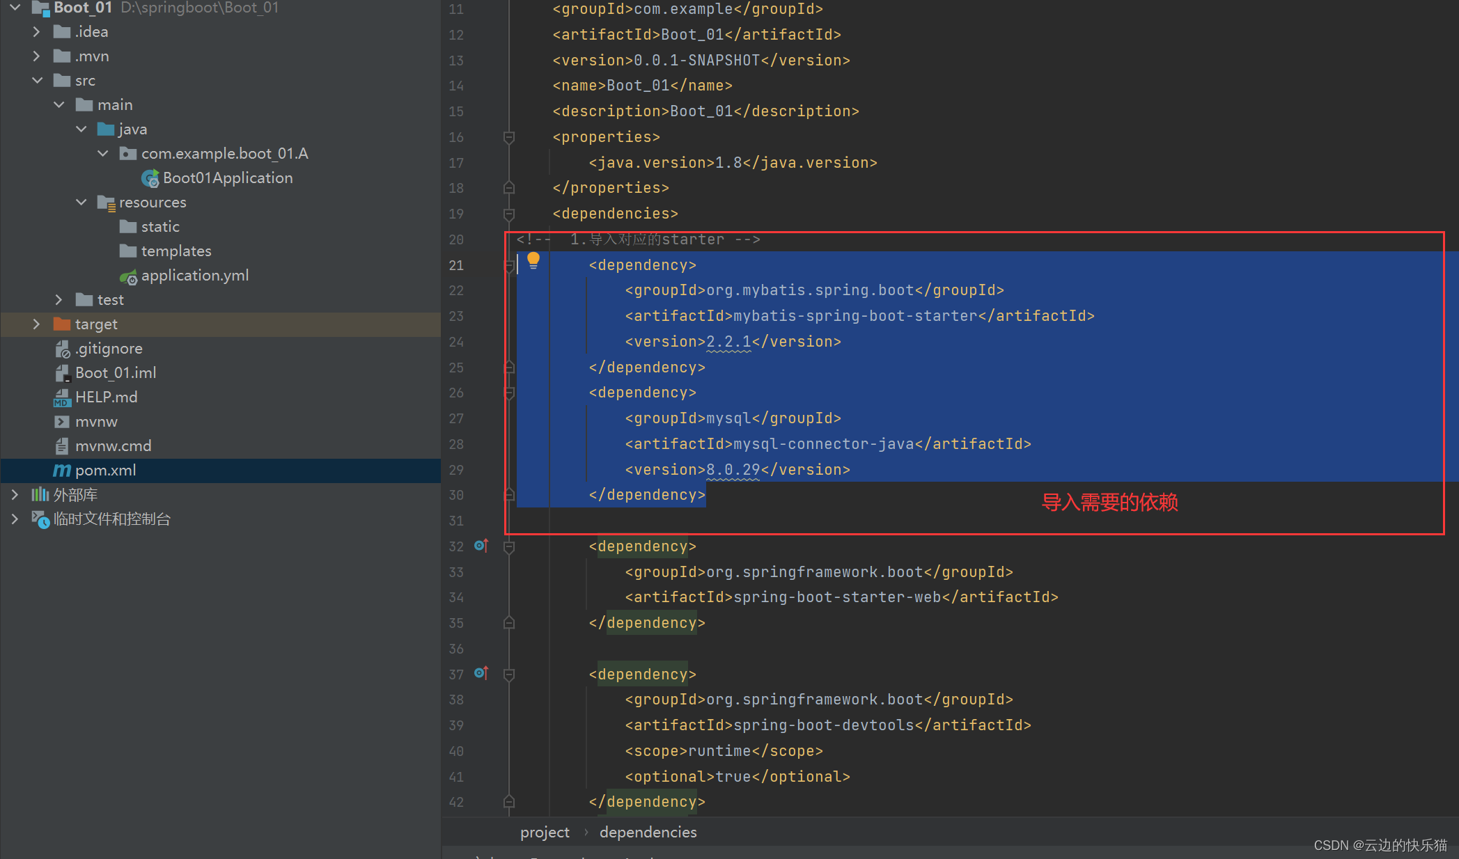The width and height of the screenshot is (1459, 859).
Task: Expand the .idea folder
Action: tap(37, 32)
